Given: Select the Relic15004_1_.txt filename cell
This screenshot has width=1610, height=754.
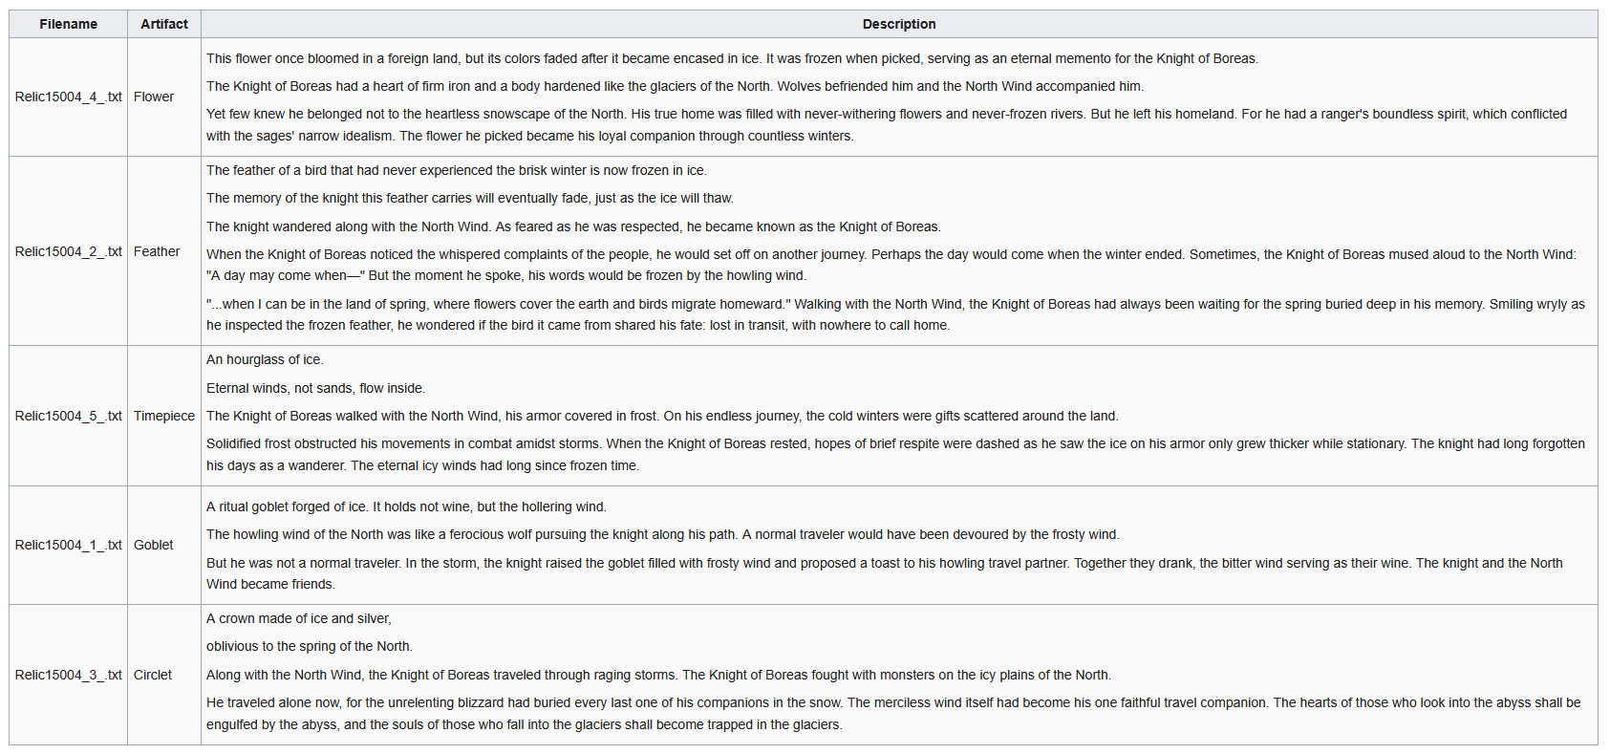Looking at the screenshot, I should pyautogui.click(x=68, y=545).
